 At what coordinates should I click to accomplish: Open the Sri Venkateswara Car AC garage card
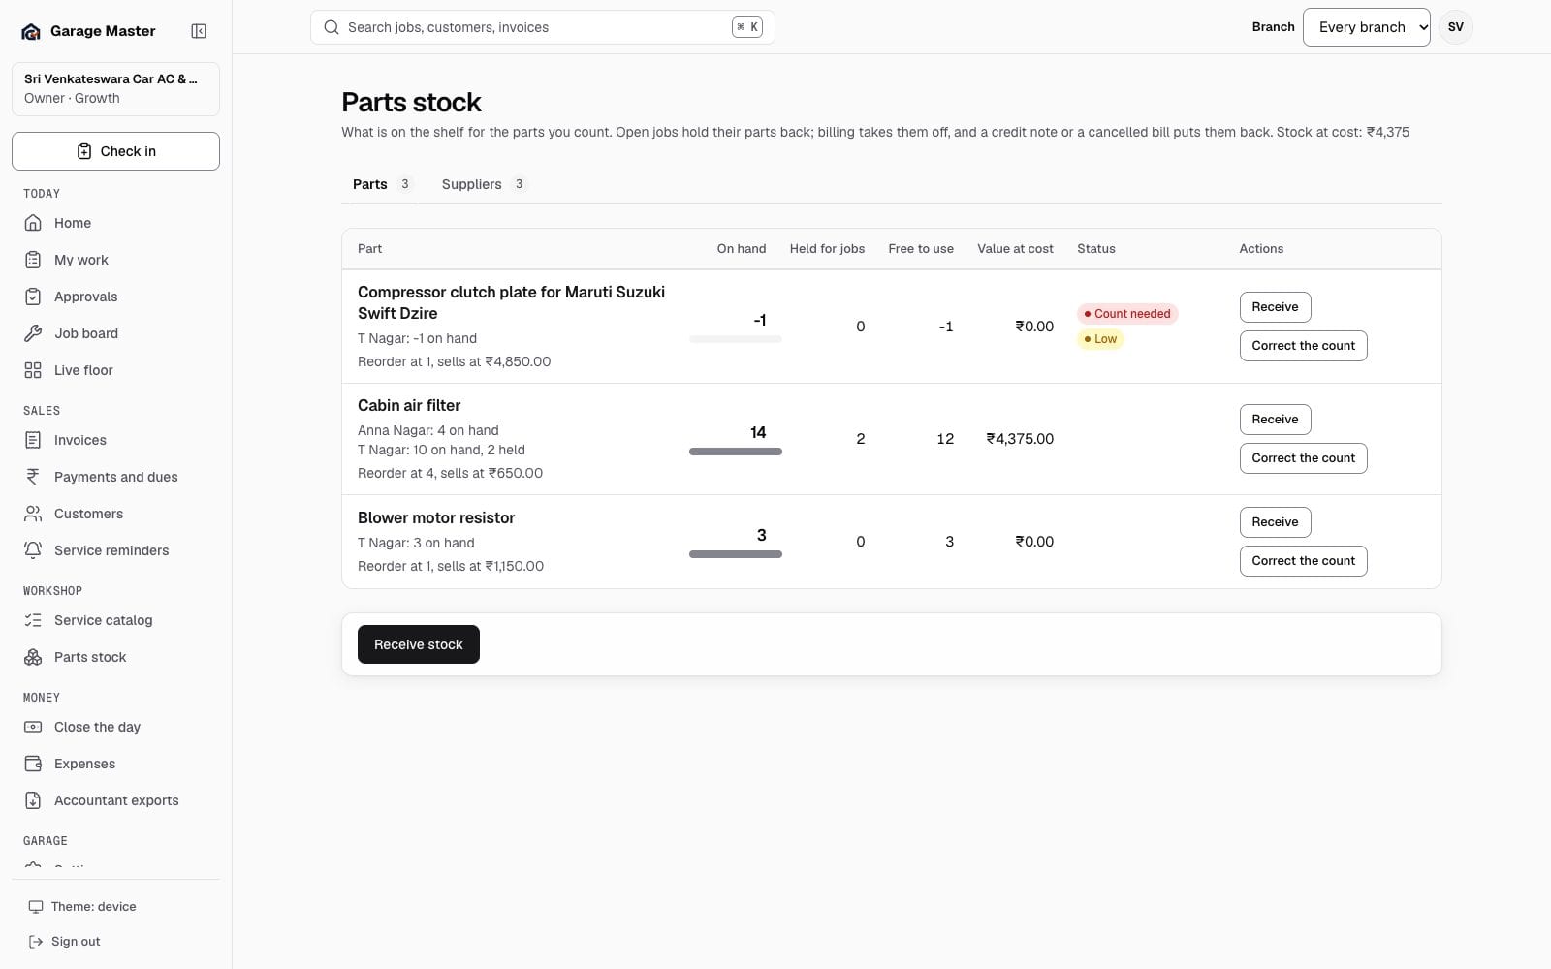click(x=115, y=88)
